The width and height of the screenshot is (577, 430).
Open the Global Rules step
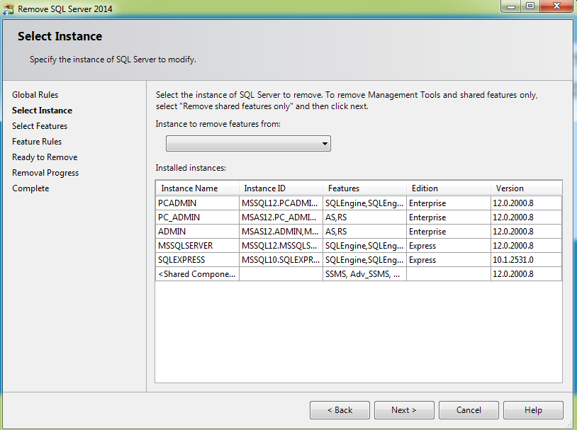pos(36,94)
